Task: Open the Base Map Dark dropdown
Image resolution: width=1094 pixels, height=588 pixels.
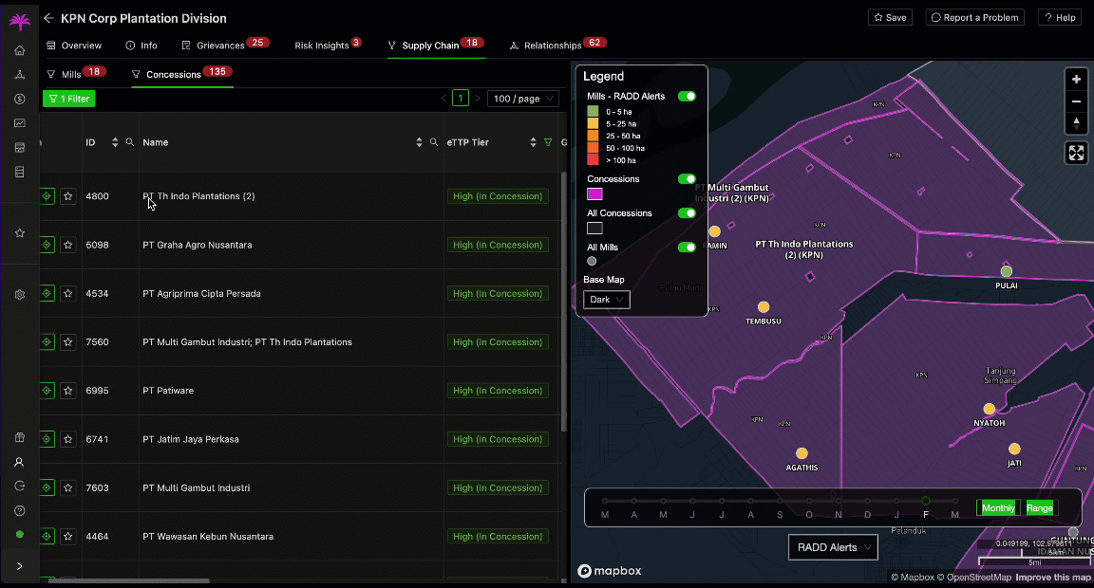Action: point(606,300)
